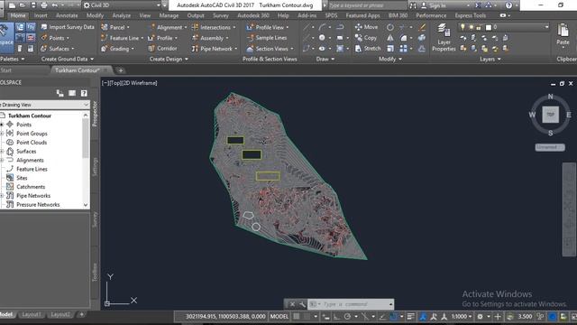
Task: Switch to the Layout1 tab
Action: pos(31,314)
